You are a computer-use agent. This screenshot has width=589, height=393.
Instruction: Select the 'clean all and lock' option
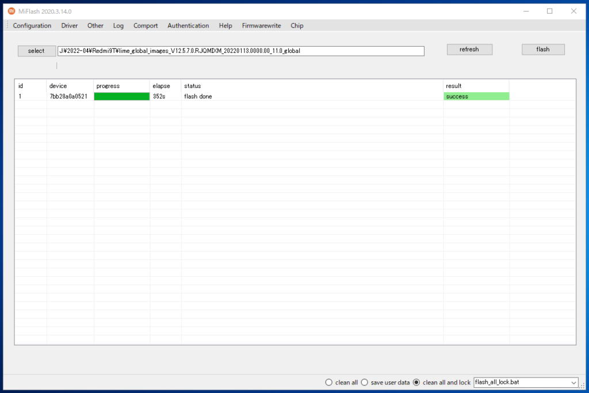tap(416, 382)
